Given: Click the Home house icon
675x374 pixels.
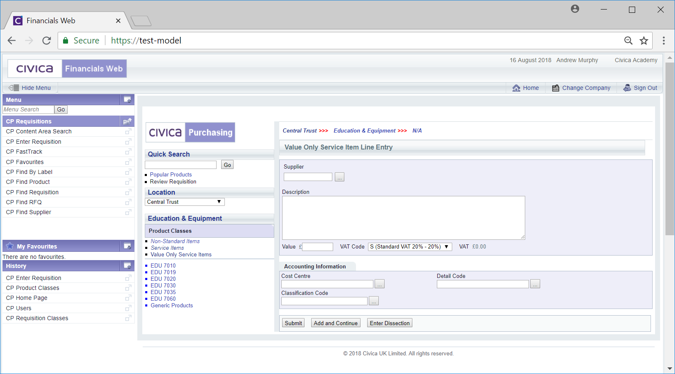Looking at the screenshot, I should click(x=516, y=88).
